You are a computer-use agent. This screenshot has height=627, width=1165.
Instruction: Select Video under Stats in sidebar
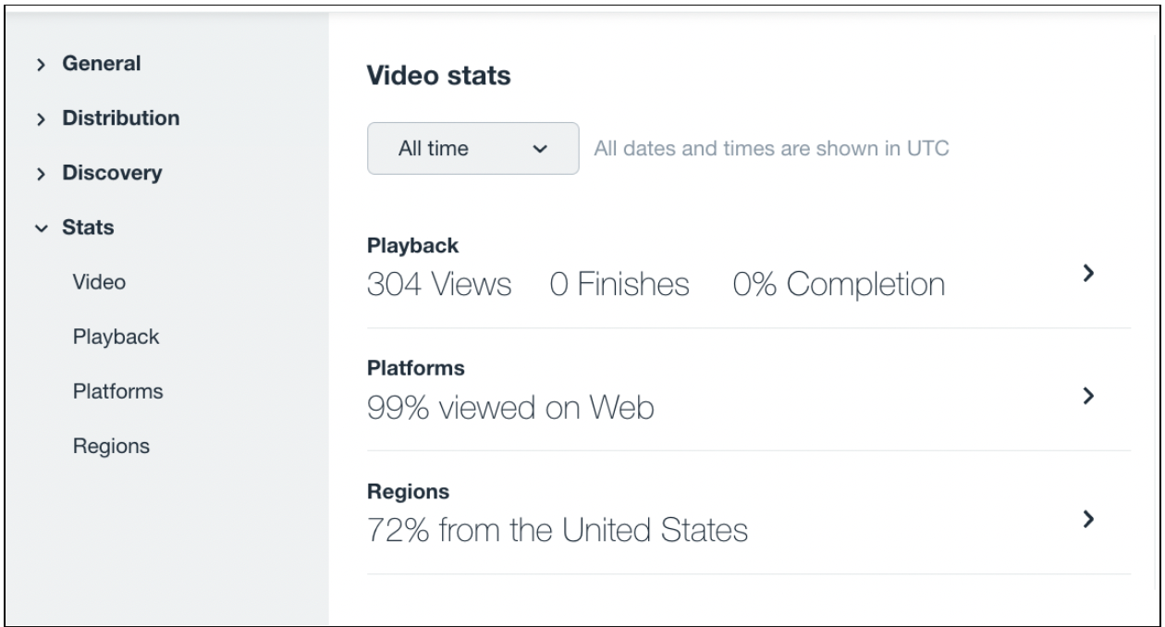pyautogui.click(x=99, y=283)
